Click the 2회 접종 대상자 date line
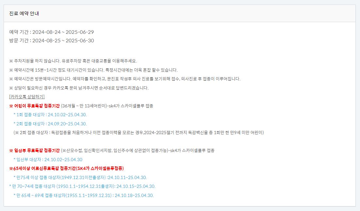360x211 pixels. pos(50,124)
